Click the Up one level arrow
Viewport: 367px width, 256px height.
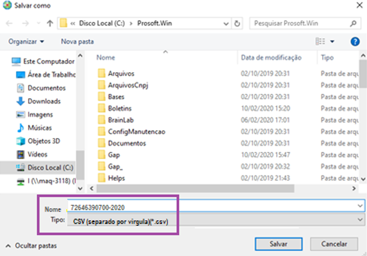click(50, 23)
